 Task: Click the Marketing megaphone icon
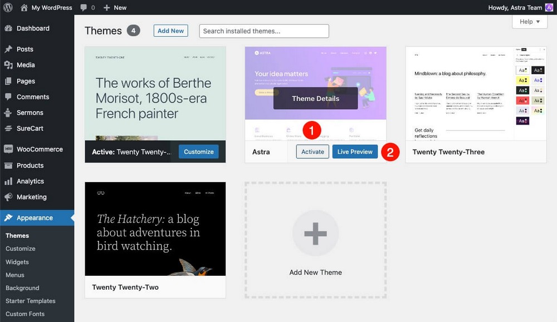point(8,197)
